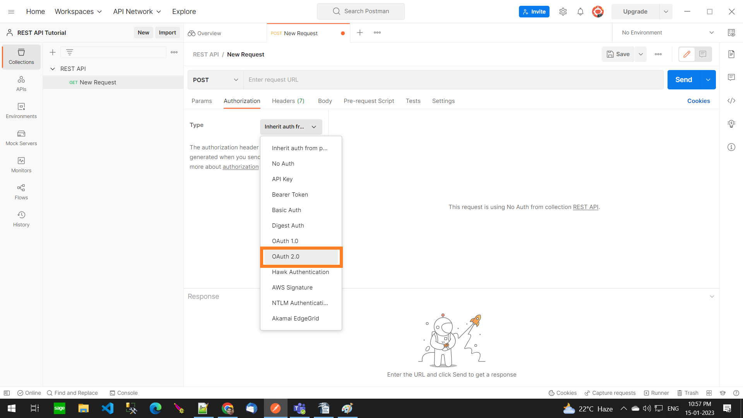Follow the REST API collection link
Image resolution: width=743 pixels, height=418 pixels.
pos(585,207)
